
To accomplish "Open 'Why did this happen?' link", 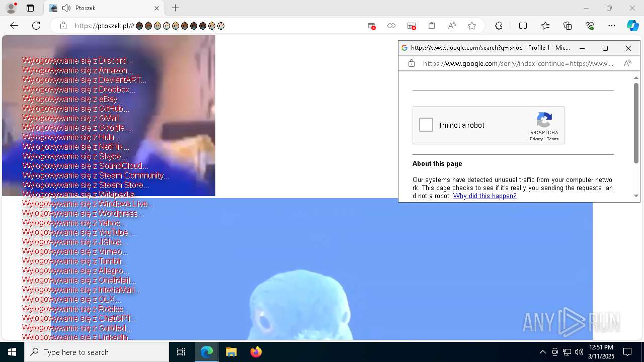I will click(x=485, y=196).
